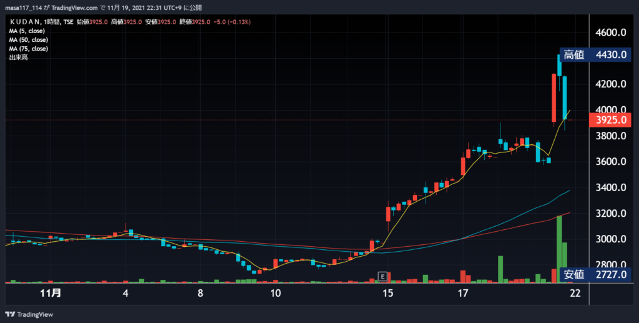This screenshot has height=323, width=639.
Task: Click the 3800.0 price axis value
Action: tap(611, 136)
